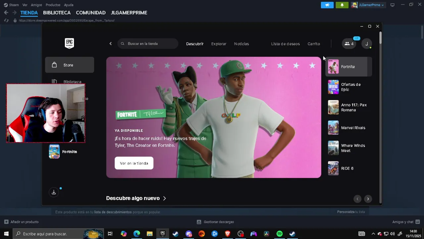Show previous carousel items with left arrow
The image size is (424, 239).
(357, 199)
